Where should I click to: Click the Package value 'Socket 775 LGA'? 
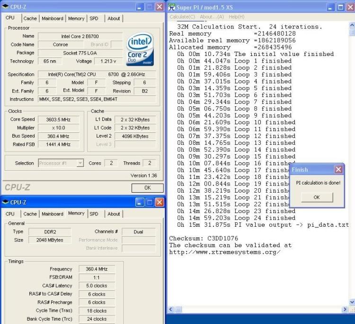(x=80, y=53)
